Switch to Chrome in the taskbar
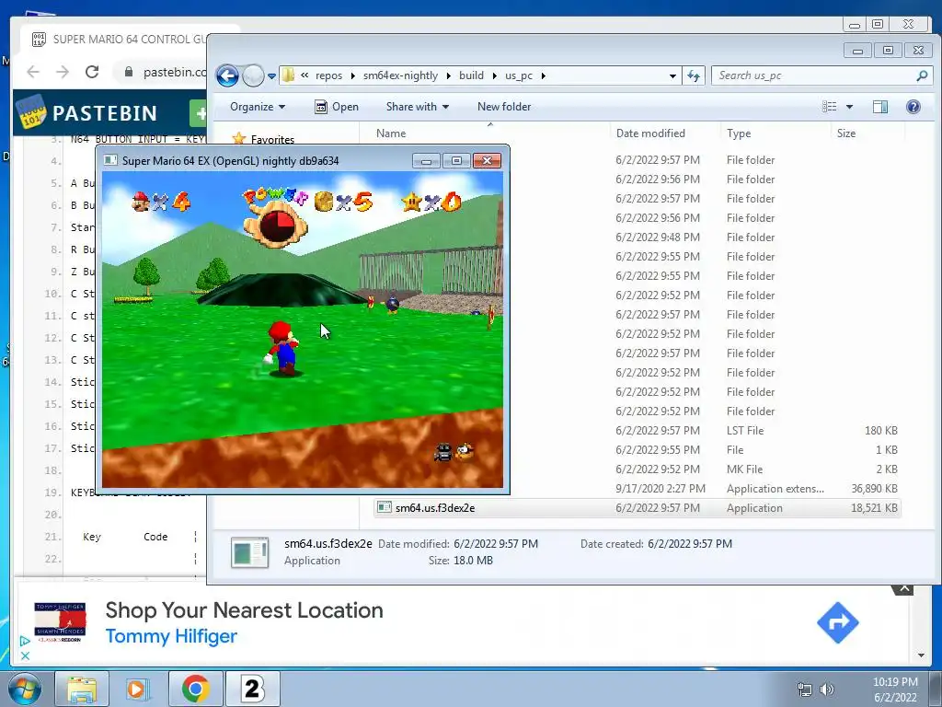Image resolution: width=942 pixels, height=707 pixels. click(195, 689)
